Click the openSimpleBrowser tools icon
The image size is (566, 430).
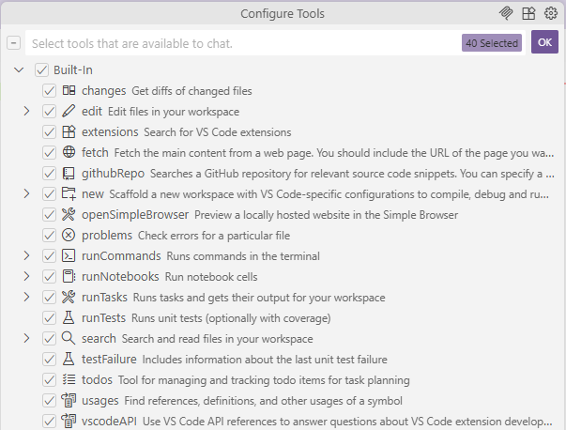coord(69,215)
